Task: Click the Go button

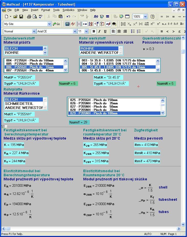Action: click(x=56, y=24)
